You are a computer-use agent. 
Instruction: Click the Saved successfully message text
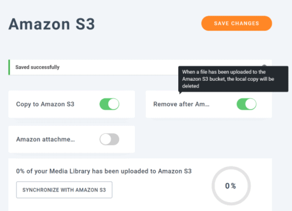[37, 67]
